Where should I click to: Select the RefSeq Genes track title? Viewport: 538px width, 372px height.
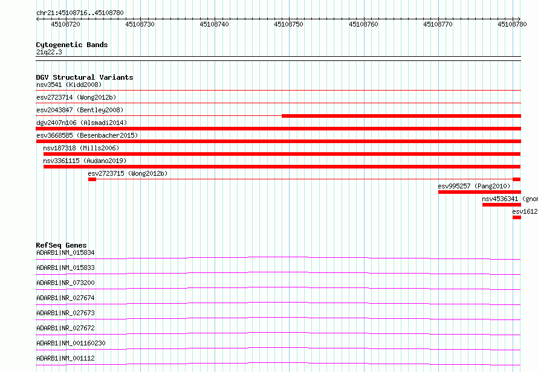tap(62, 245)
